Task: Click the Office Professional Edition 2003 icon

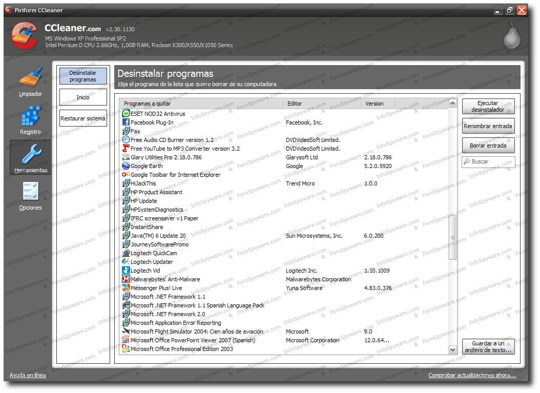Action: point(126,348)
